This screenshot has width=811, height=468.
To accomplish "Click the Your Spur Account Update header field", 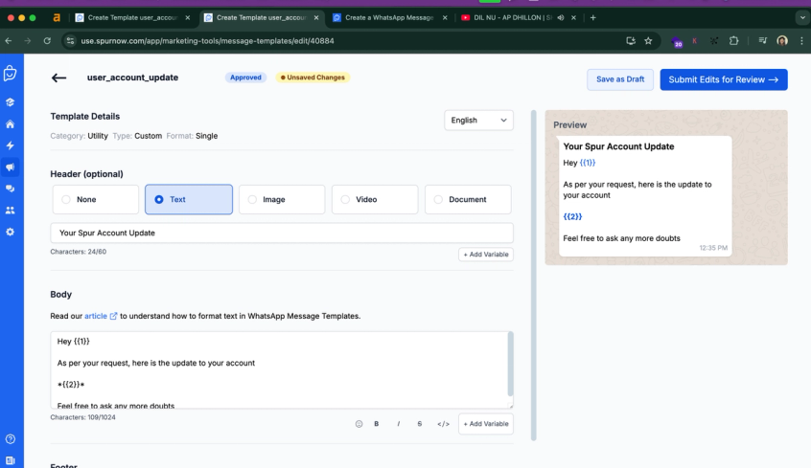I will (282, 233).
